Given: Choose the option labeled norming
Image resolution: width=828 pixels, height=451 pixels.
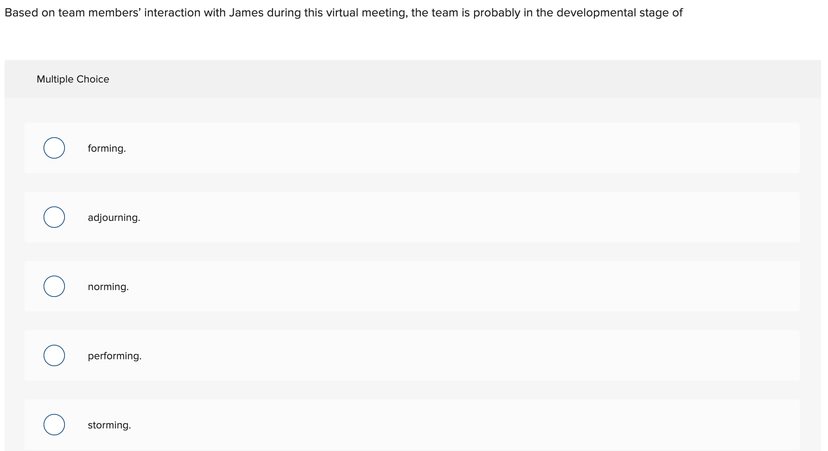Looking at the screenshot, I should tap(108, 286).
